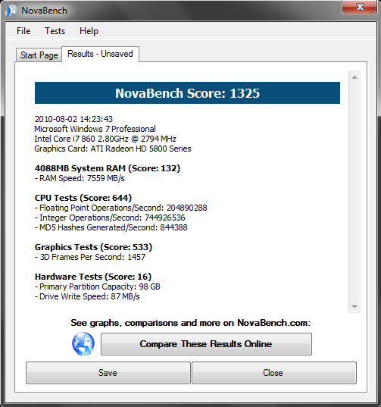Click Drive Write Speed: 87 MB/s line
This screenshot has width=381, height=407.
(x=87, y=296)
